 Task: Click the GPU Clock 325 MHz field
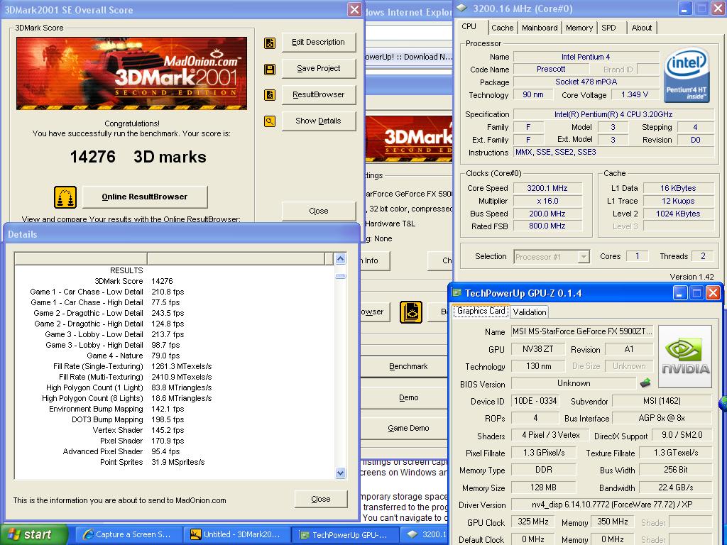(533, 522)
